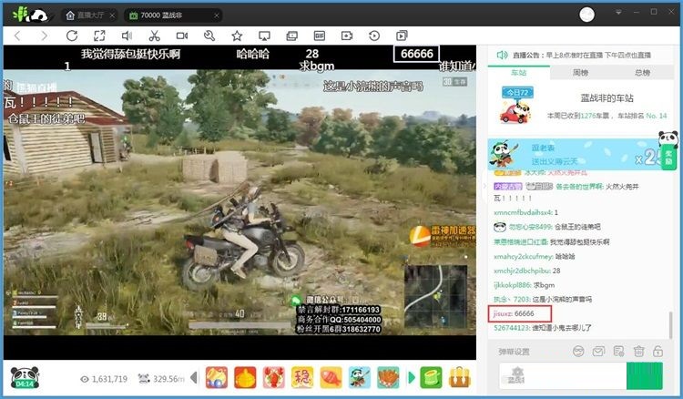Select the drumstick gift icon

389,376
